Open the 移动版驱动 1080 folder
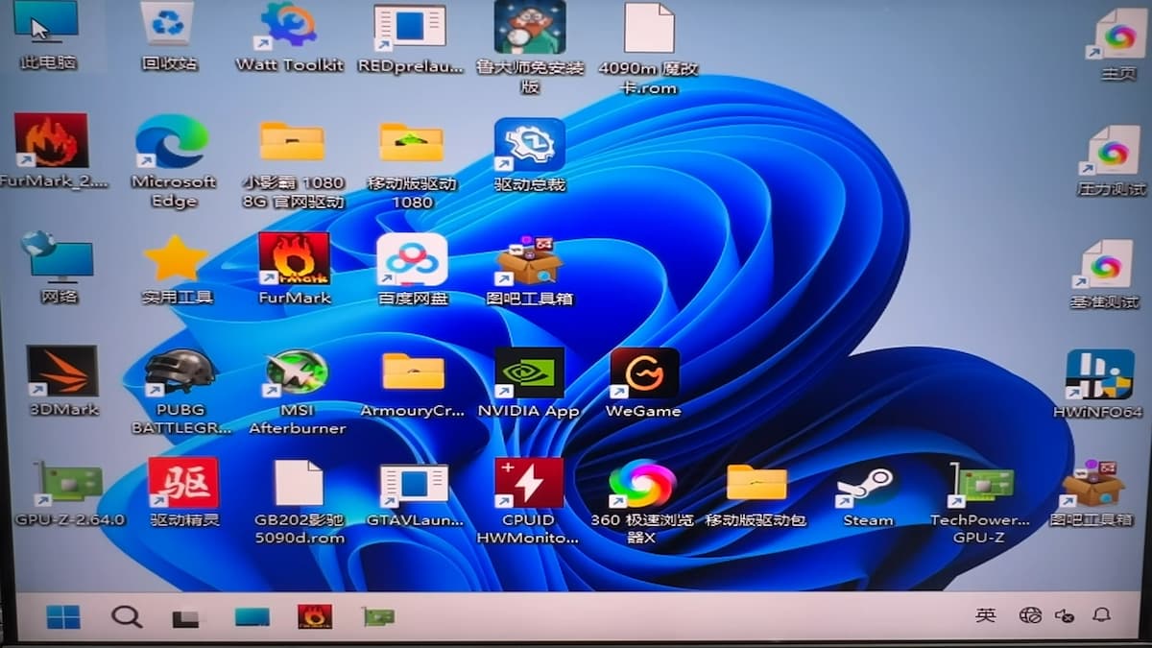Image resolution: width=1152 pixels, height=648 pixels. coord(412,164)
